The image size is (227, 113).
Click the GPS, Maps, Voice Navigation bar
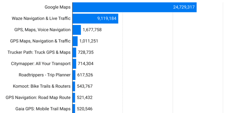(77, 30)
